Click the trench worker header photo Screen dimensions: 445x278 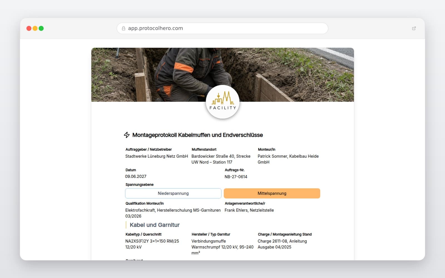coord(222,75)
